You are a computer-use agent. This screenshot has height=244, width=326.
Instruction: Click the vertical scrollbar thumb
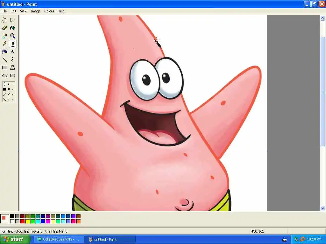pyautogui.click(x=322, y=92)
